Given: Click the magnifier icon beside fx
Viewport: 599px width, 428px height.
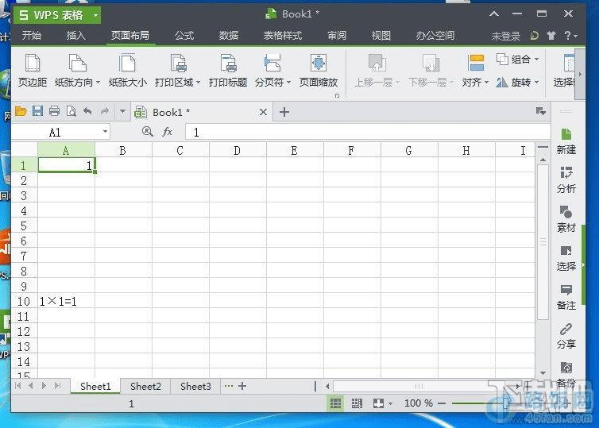Looking at the screenshot, I should point(148,132).
